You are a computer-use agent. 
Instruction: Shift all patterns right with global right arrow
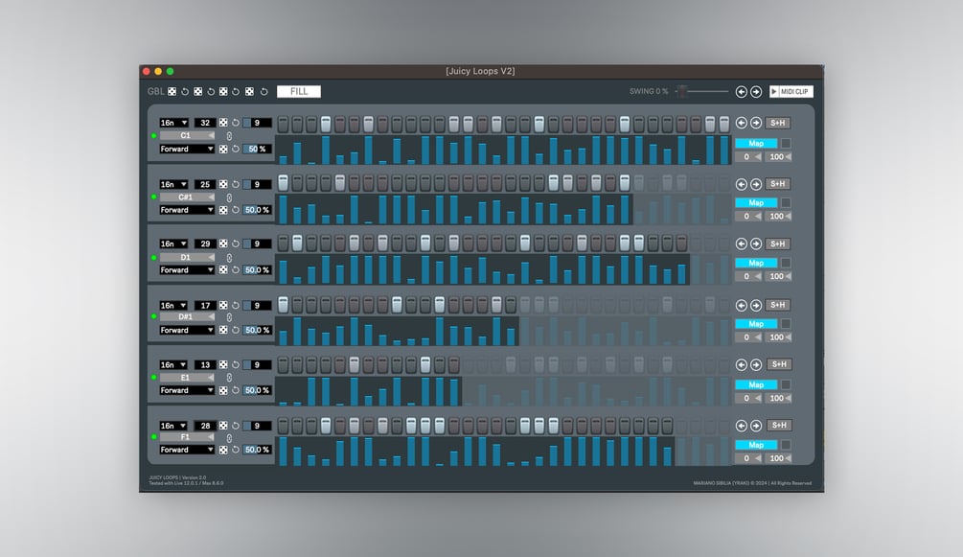[x=756, y=92]
